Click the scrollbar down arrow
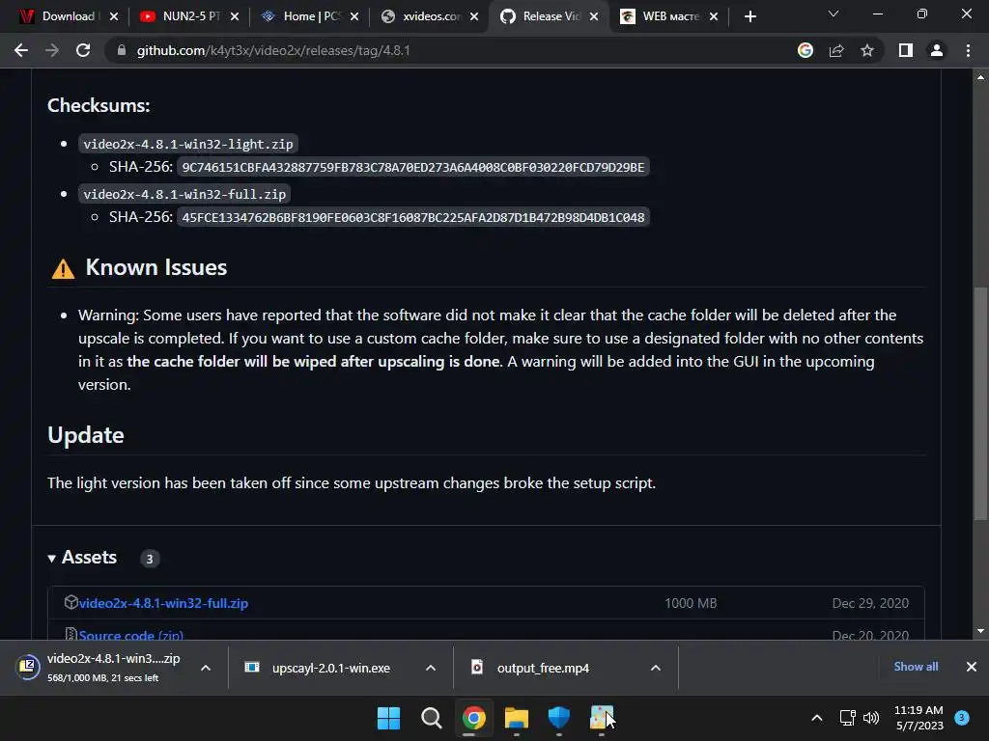The height and width of the screenshot is (741, 989). (x=980, y=631)
